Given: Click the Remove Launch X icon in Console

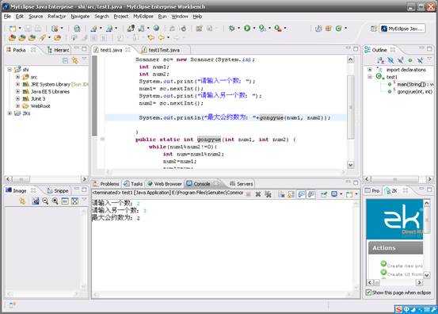Looking at the screenshot, I should pyautogui.click(x=258, y=194).
